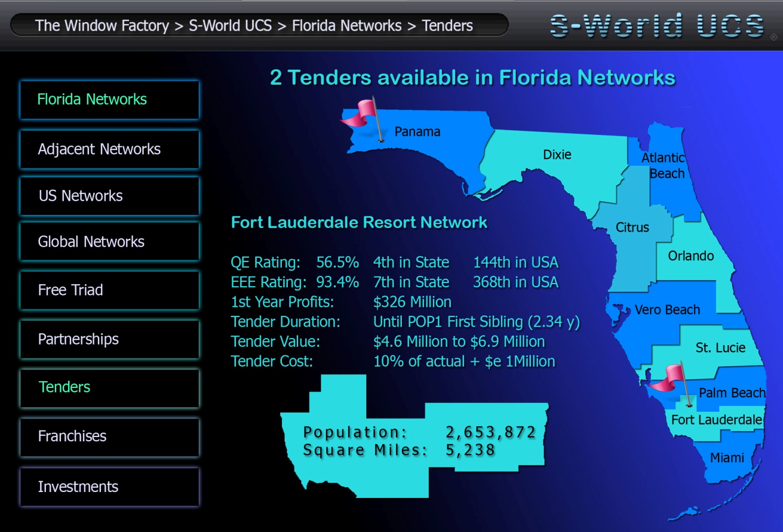Click the Square Miles 5,238 figure
Screen dimensions: 783x532
470,450
